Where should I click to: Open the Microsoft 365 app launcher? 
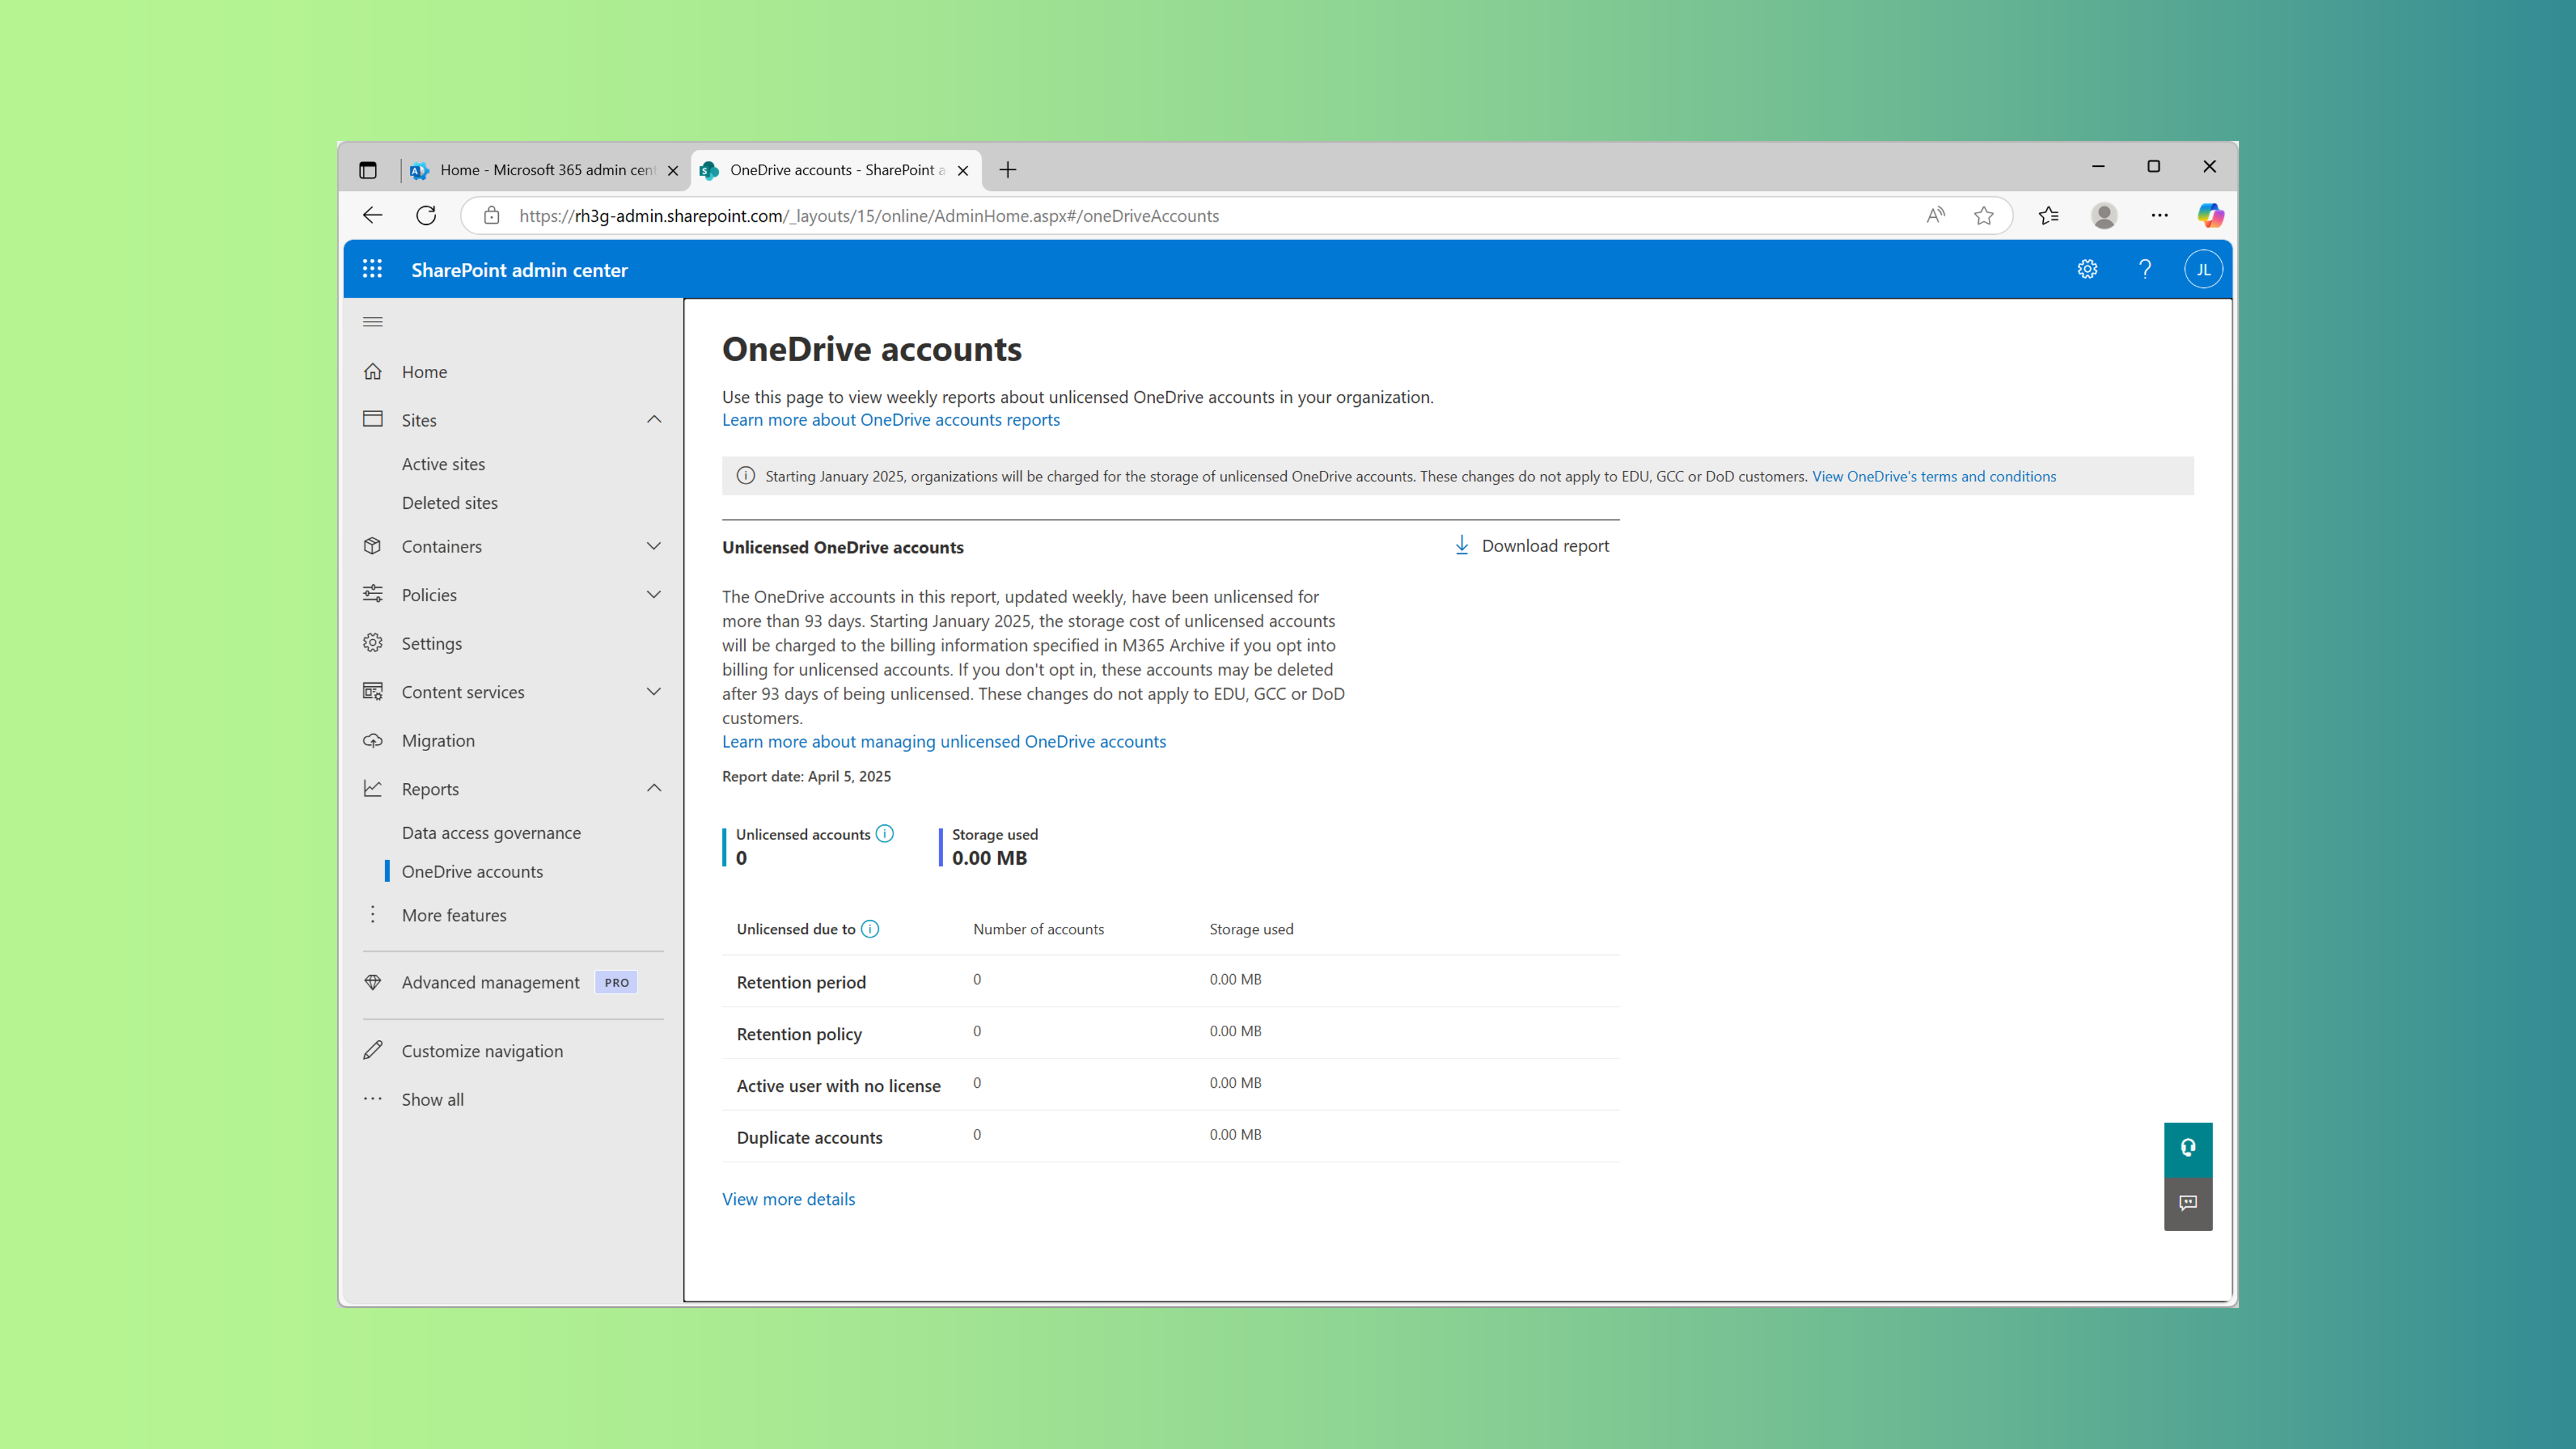click(371, 268)
